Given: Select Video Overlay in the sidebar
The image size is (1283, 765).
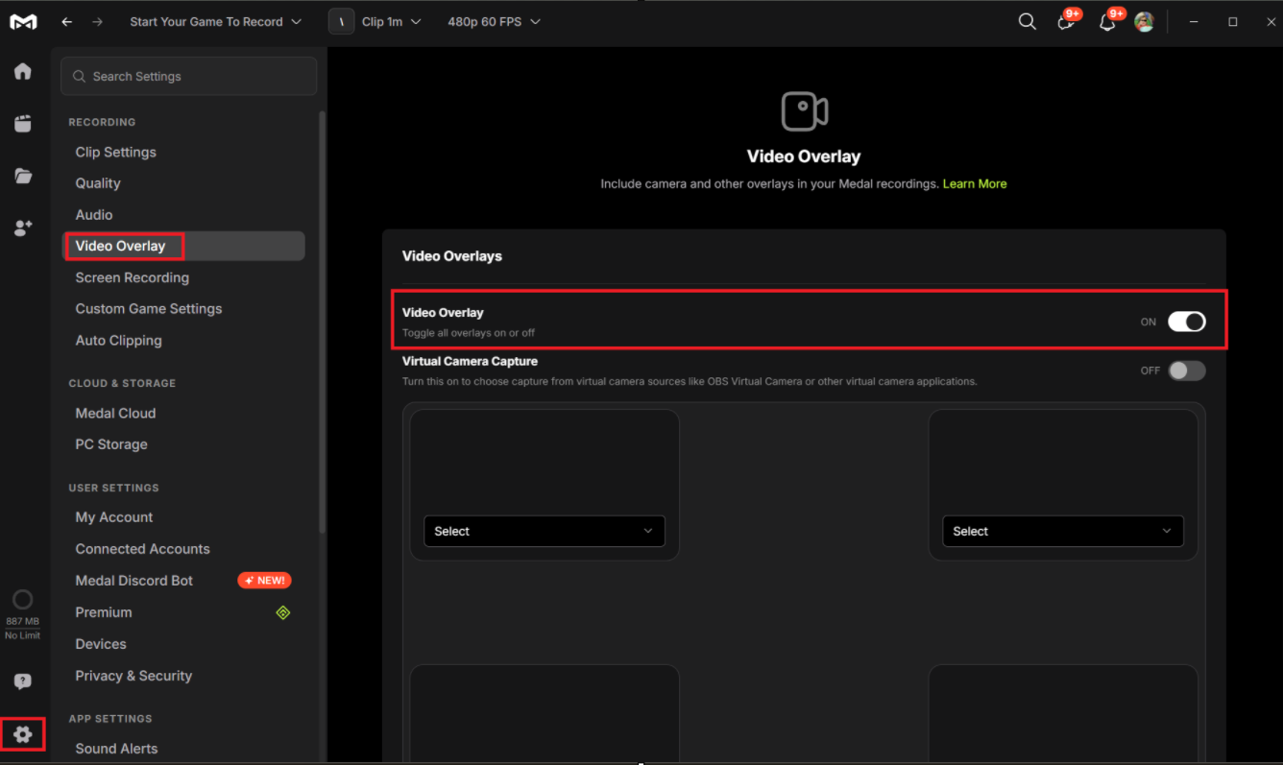Looking at the screenshot, I should coord(183,246).
